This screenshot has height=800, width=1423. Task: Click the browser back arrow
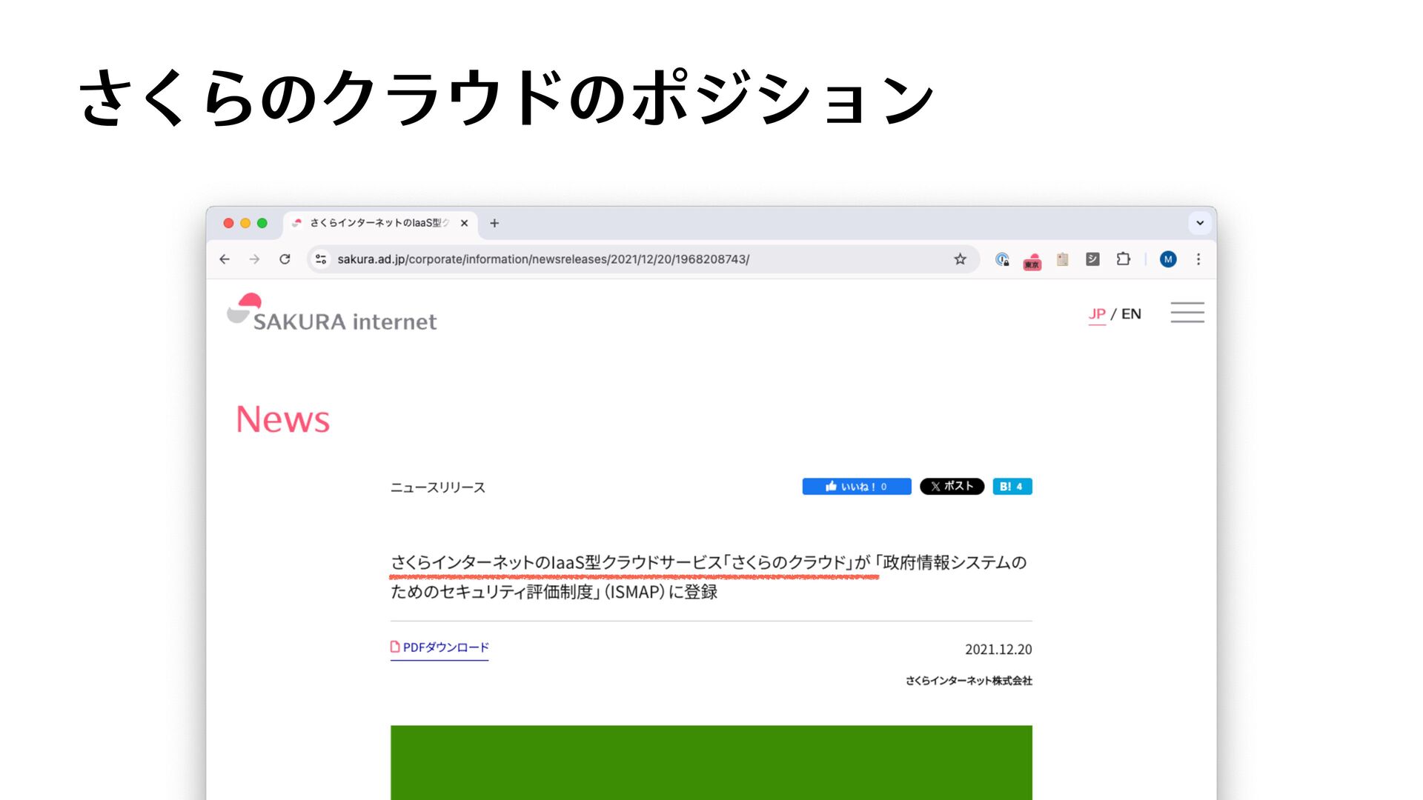(225, 259)
